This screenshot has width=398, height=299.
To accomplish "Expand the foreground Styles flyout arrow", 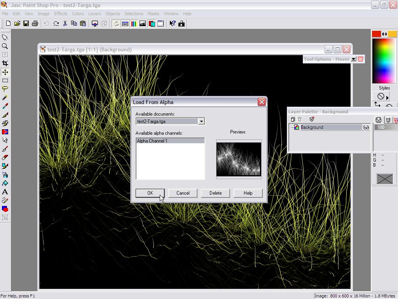I will pos(388,97).
